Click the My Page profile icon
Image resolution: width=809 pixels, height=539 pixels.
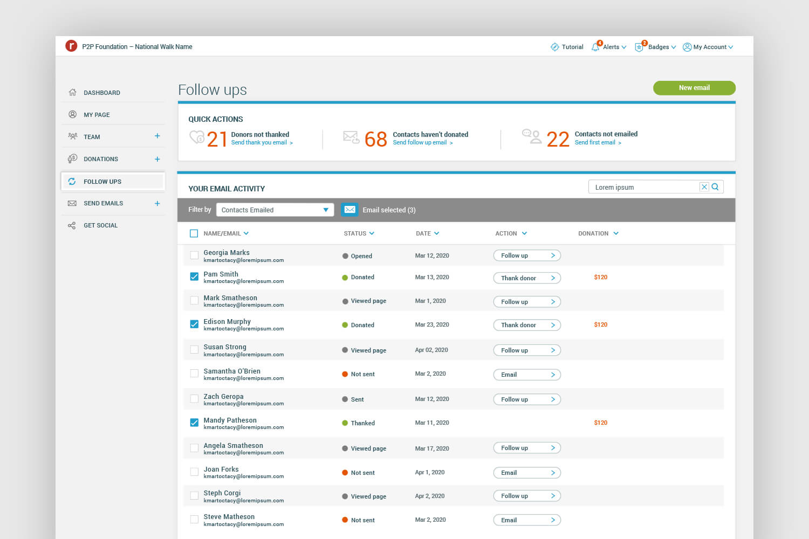click(x=72, y=114)
